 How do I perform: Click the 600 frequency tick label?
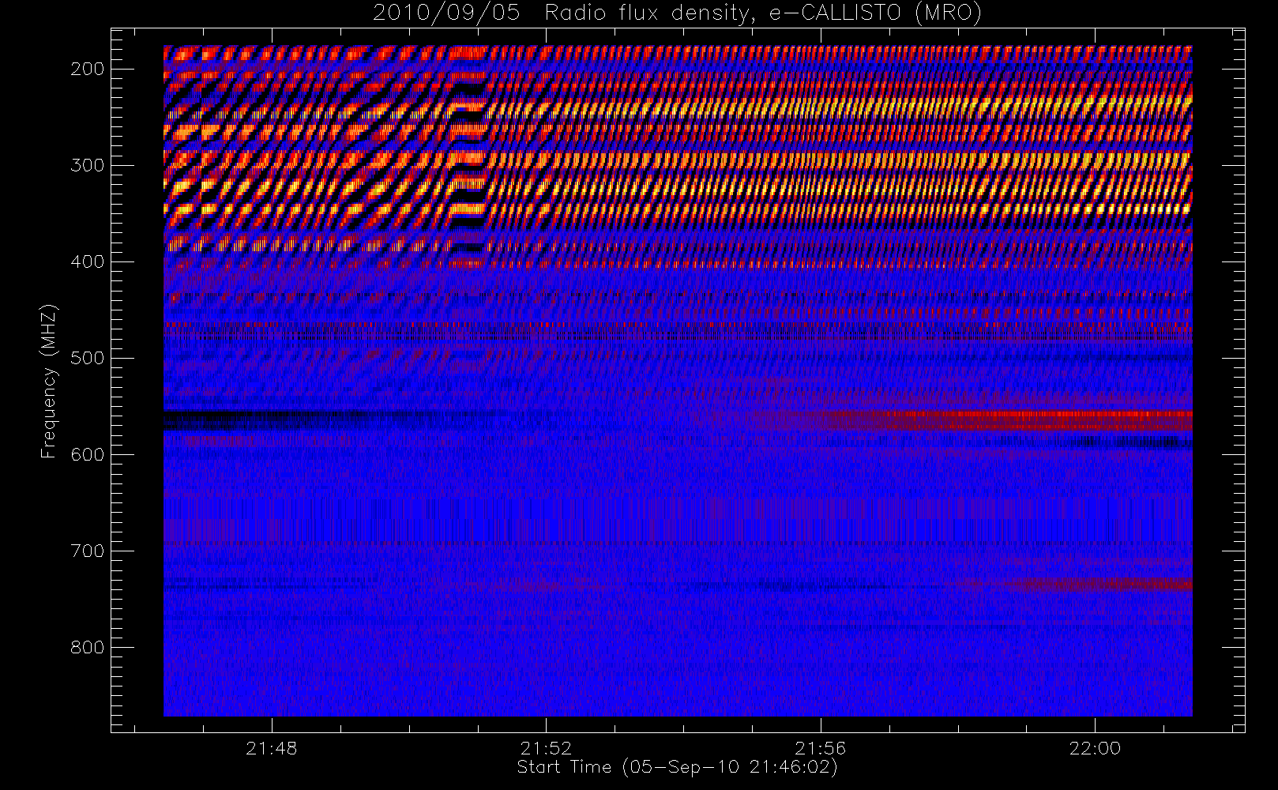(x=87, y=454)
